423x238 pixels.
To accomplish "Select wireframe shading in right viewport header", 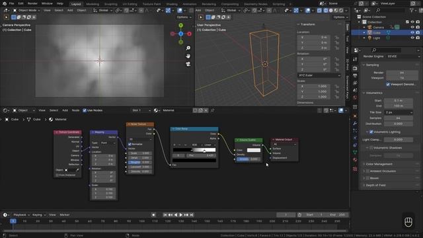I will coord(326,11).
